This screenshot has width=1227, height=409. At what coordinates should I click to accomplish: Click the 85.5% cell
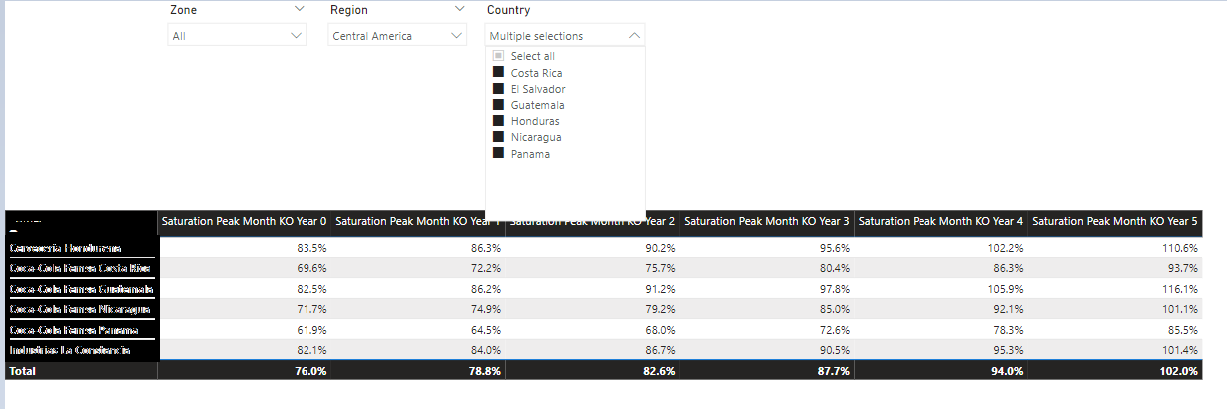click(x=1115, y=329)
